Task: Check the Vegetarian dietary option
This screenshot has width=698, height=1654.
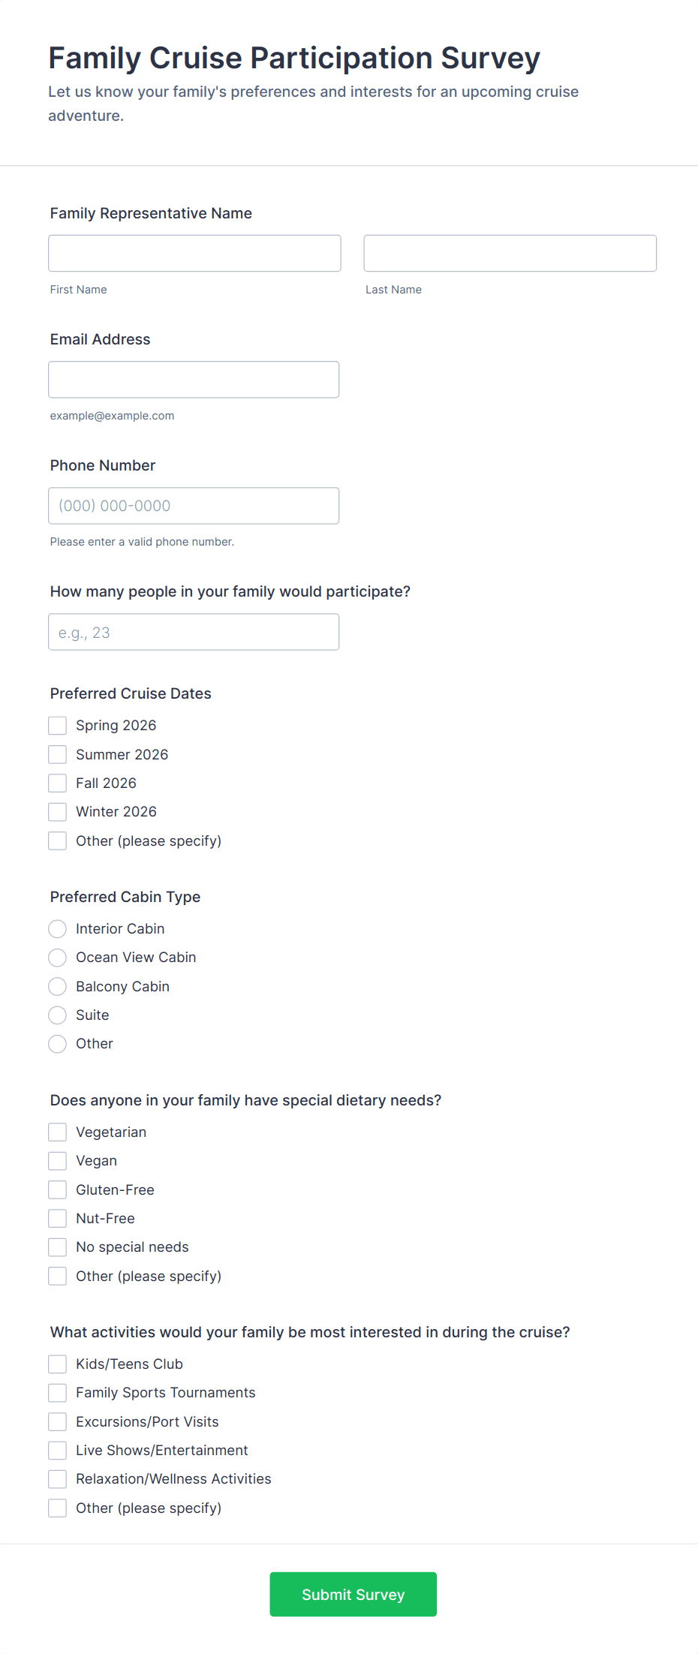Action: click(x=58, y=1132)
